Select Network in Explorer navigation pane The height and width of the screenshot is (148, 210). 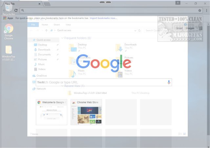coord(41,89)
